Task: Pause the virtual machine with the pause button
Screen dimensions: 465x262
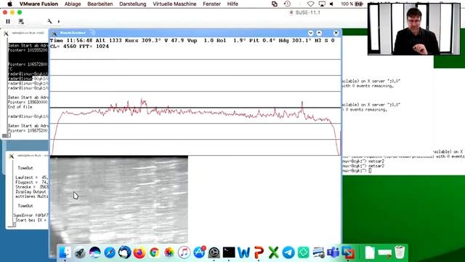Action: 8,21
